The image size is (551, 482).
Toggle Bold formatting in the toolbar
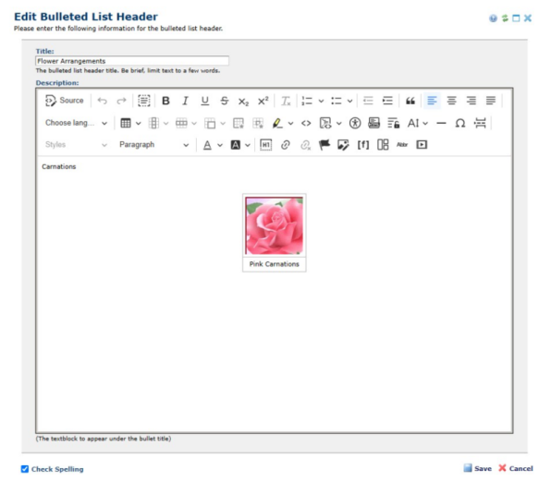pos(165,101)
